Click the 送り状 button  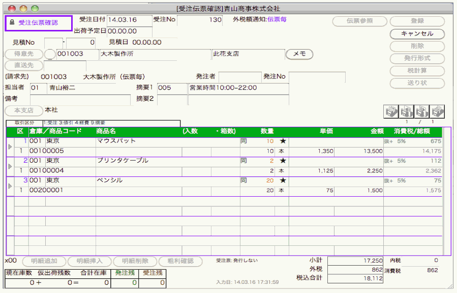[417, 83]
